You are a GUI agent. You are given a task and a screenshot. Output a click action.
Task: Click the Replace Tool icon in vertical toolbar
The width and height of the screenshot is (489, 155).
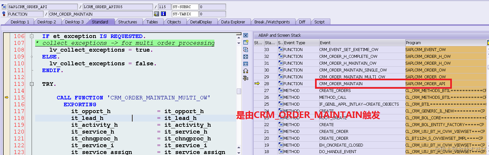(x=246, y=49)
